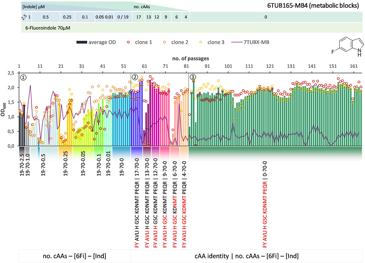Click the dark average OD legend swatch
365x263 pixels.
tap(81, 42)
